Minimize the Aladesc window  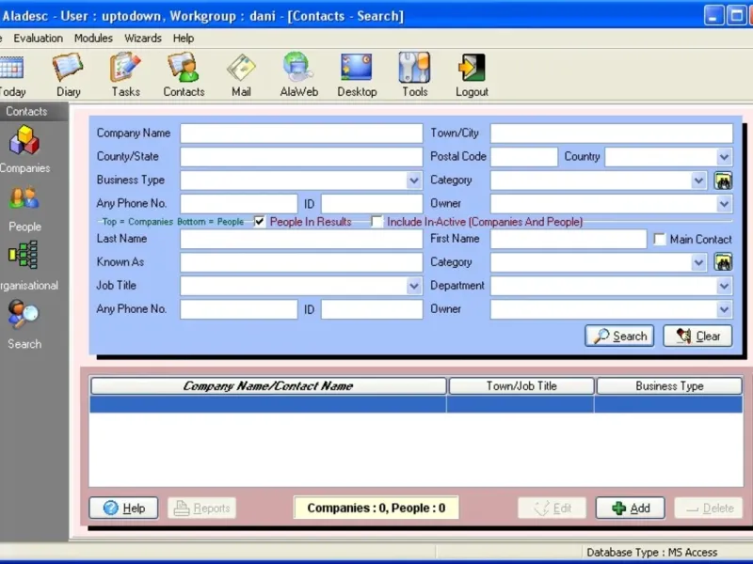coord(713,15)
